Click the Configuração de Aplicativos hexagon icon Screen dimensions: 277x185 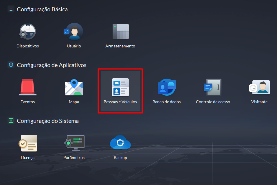click(11, 65)
